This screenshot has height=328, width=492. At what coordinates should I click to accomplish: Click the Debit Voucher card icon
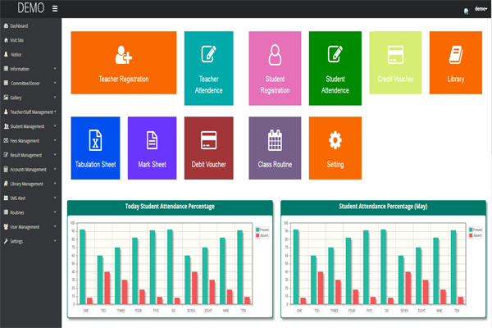208,140
